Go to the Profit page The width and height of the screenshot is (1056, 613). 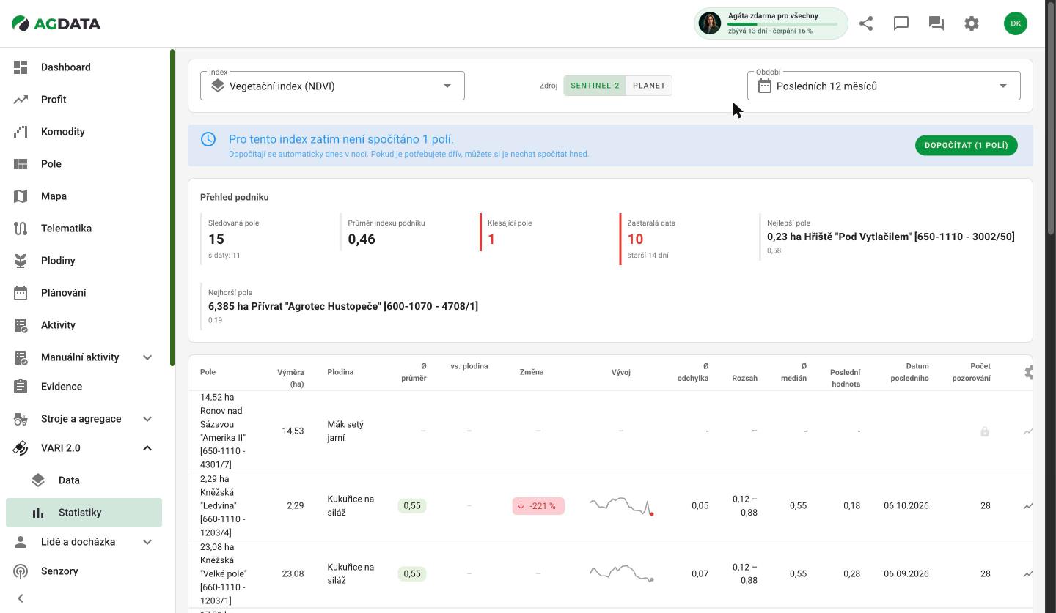[84, 100]
